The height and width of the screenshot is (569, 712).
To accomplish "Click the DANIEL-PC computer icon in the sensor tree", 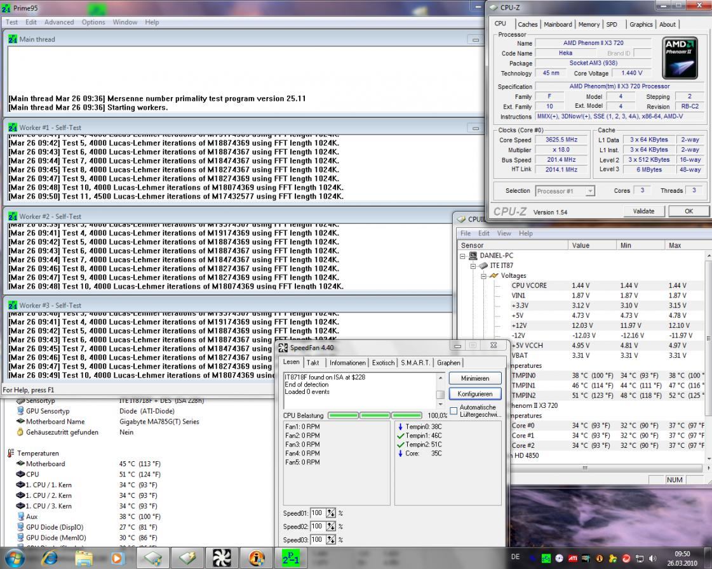I will tap(473, 256).
